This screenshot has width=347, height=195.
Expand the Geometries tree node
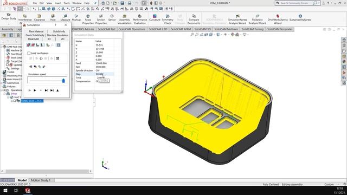click(x=1, y=83)
